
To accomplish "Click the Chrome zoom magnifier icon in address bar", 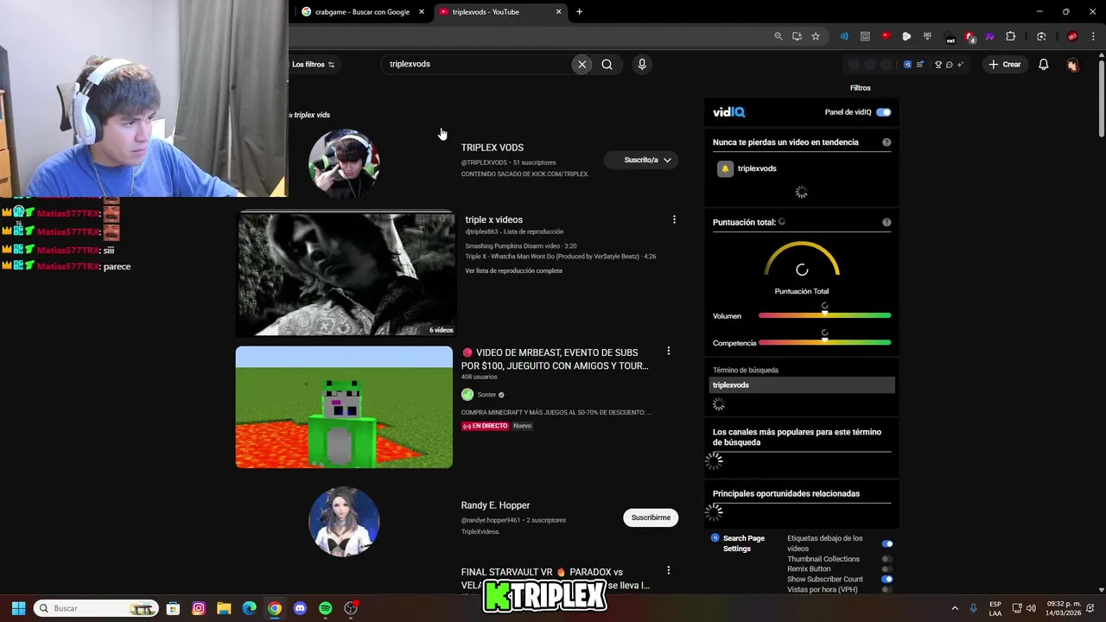I will (779, 36).
